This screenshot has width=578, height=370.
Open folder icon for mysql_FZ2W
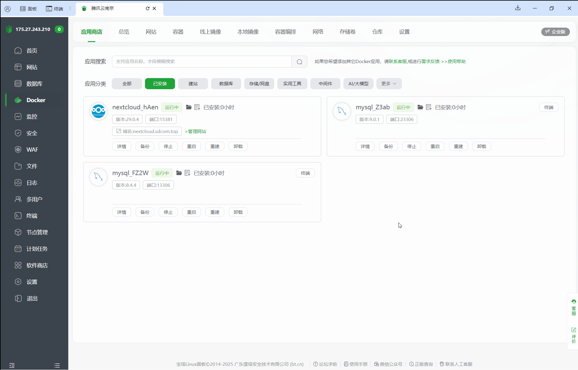(179, 173)
